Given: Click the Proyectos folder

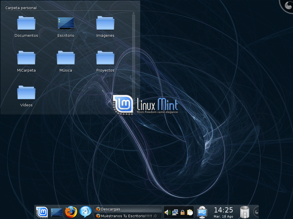Looking at the screenshot, I should [105, 61].
